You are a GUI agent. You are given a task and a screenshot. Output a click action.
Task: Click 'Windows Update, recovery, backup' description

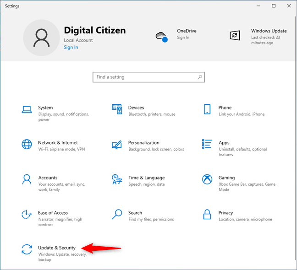[x=62, y=257]
